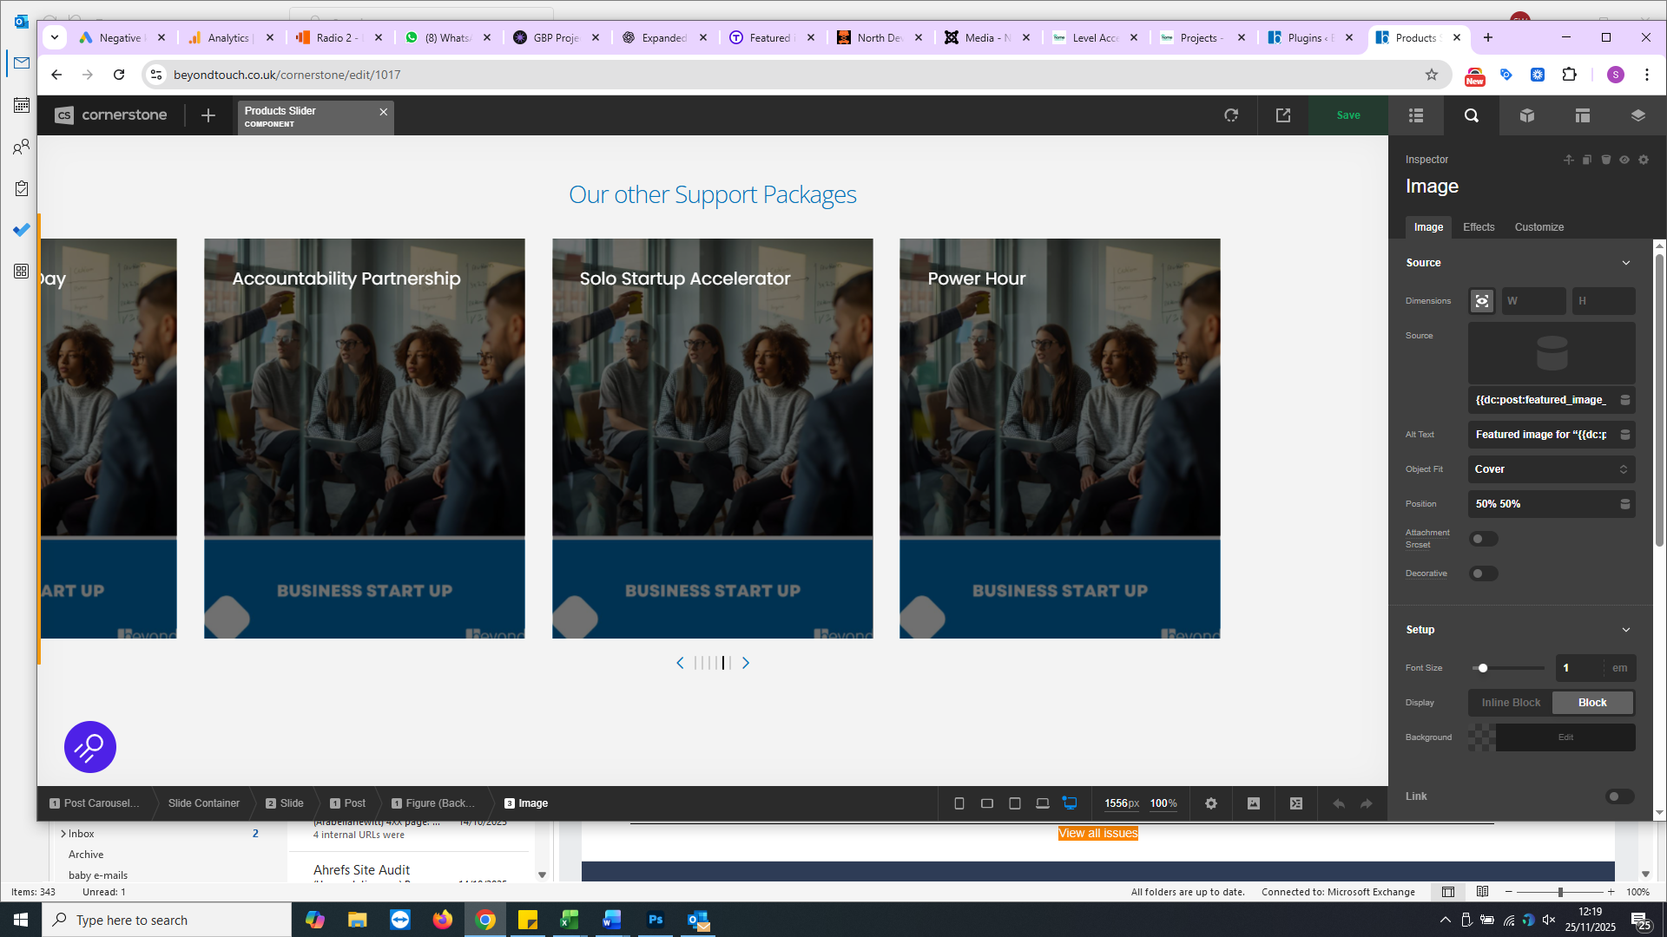Click the add new document plus icon

[x=208, y=115]
